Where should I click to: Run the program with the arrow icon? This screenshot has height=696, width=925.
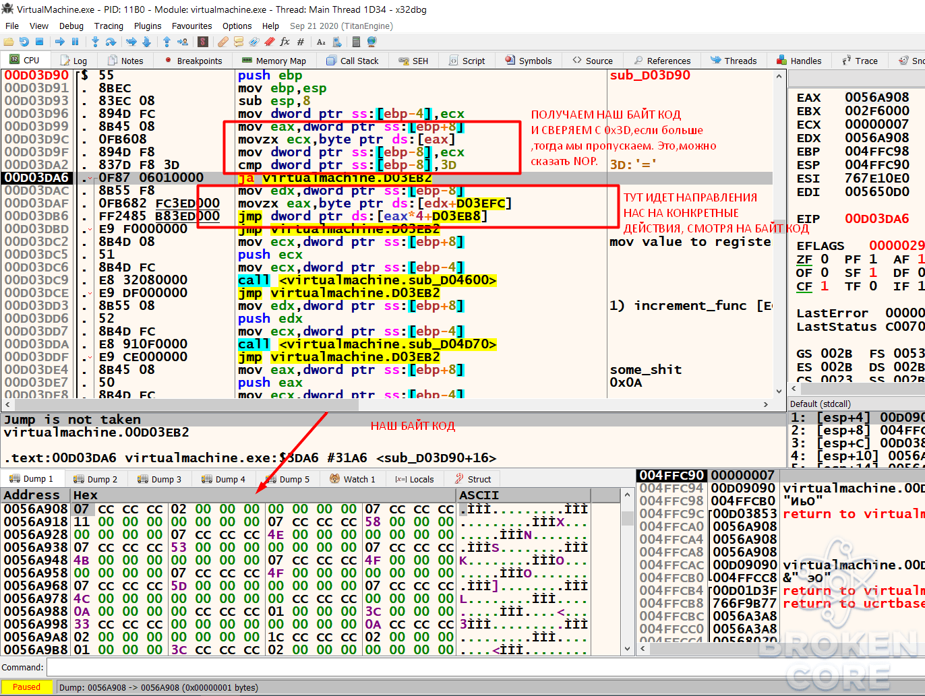click(60, 42)
